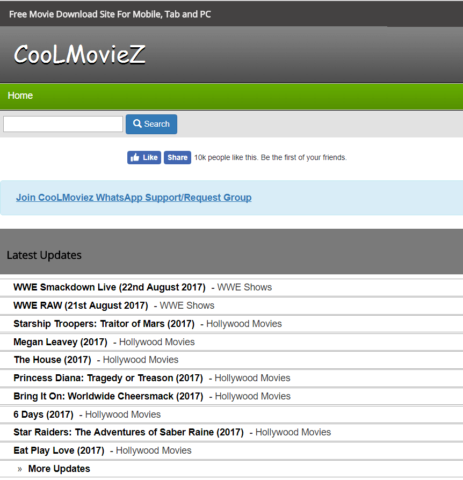
Task: Choose The House (2017) listing
Action: point(52,360)
